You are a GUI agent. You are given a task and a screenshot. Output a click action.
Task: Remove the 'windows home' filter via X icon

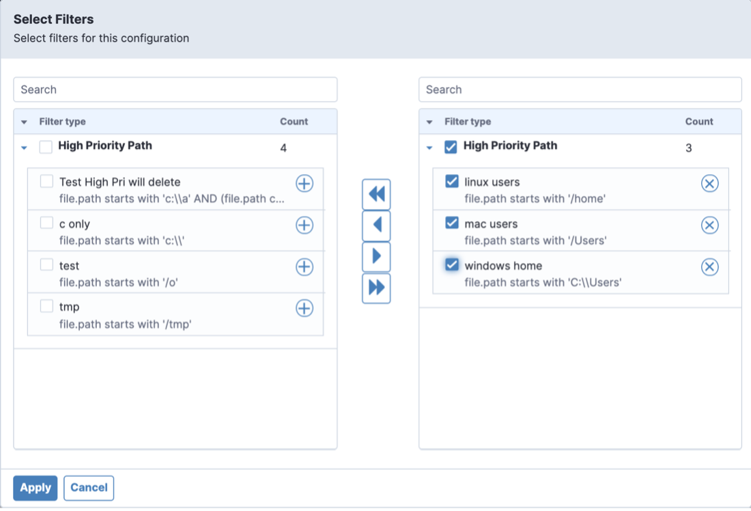click(709, 266)
